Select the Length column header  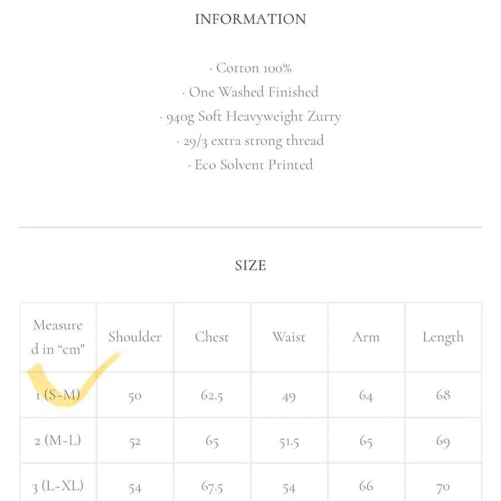(x=443, y=337)
